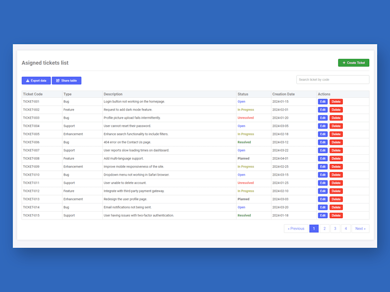Screen dimensions: 390x292
Task: Edit TICKET-012
Action: tap(323, 191)
